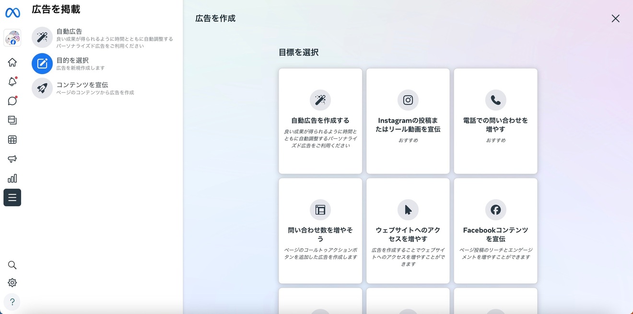The height and width of the screenshot is (314, 633).
Task: Click the rocket icon beside コンテンツを宣伝
Action: coord(42,88)
